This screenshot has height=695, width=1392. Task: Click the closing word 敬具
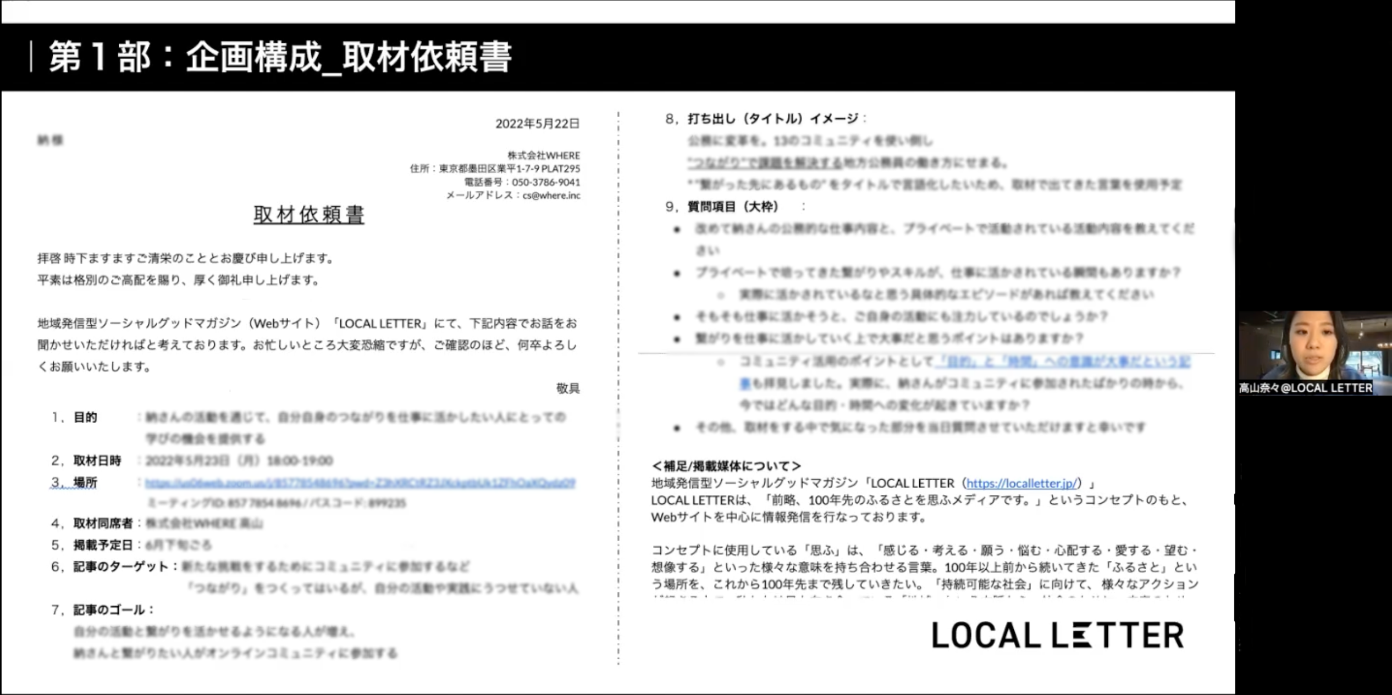(x=568, y=388)
